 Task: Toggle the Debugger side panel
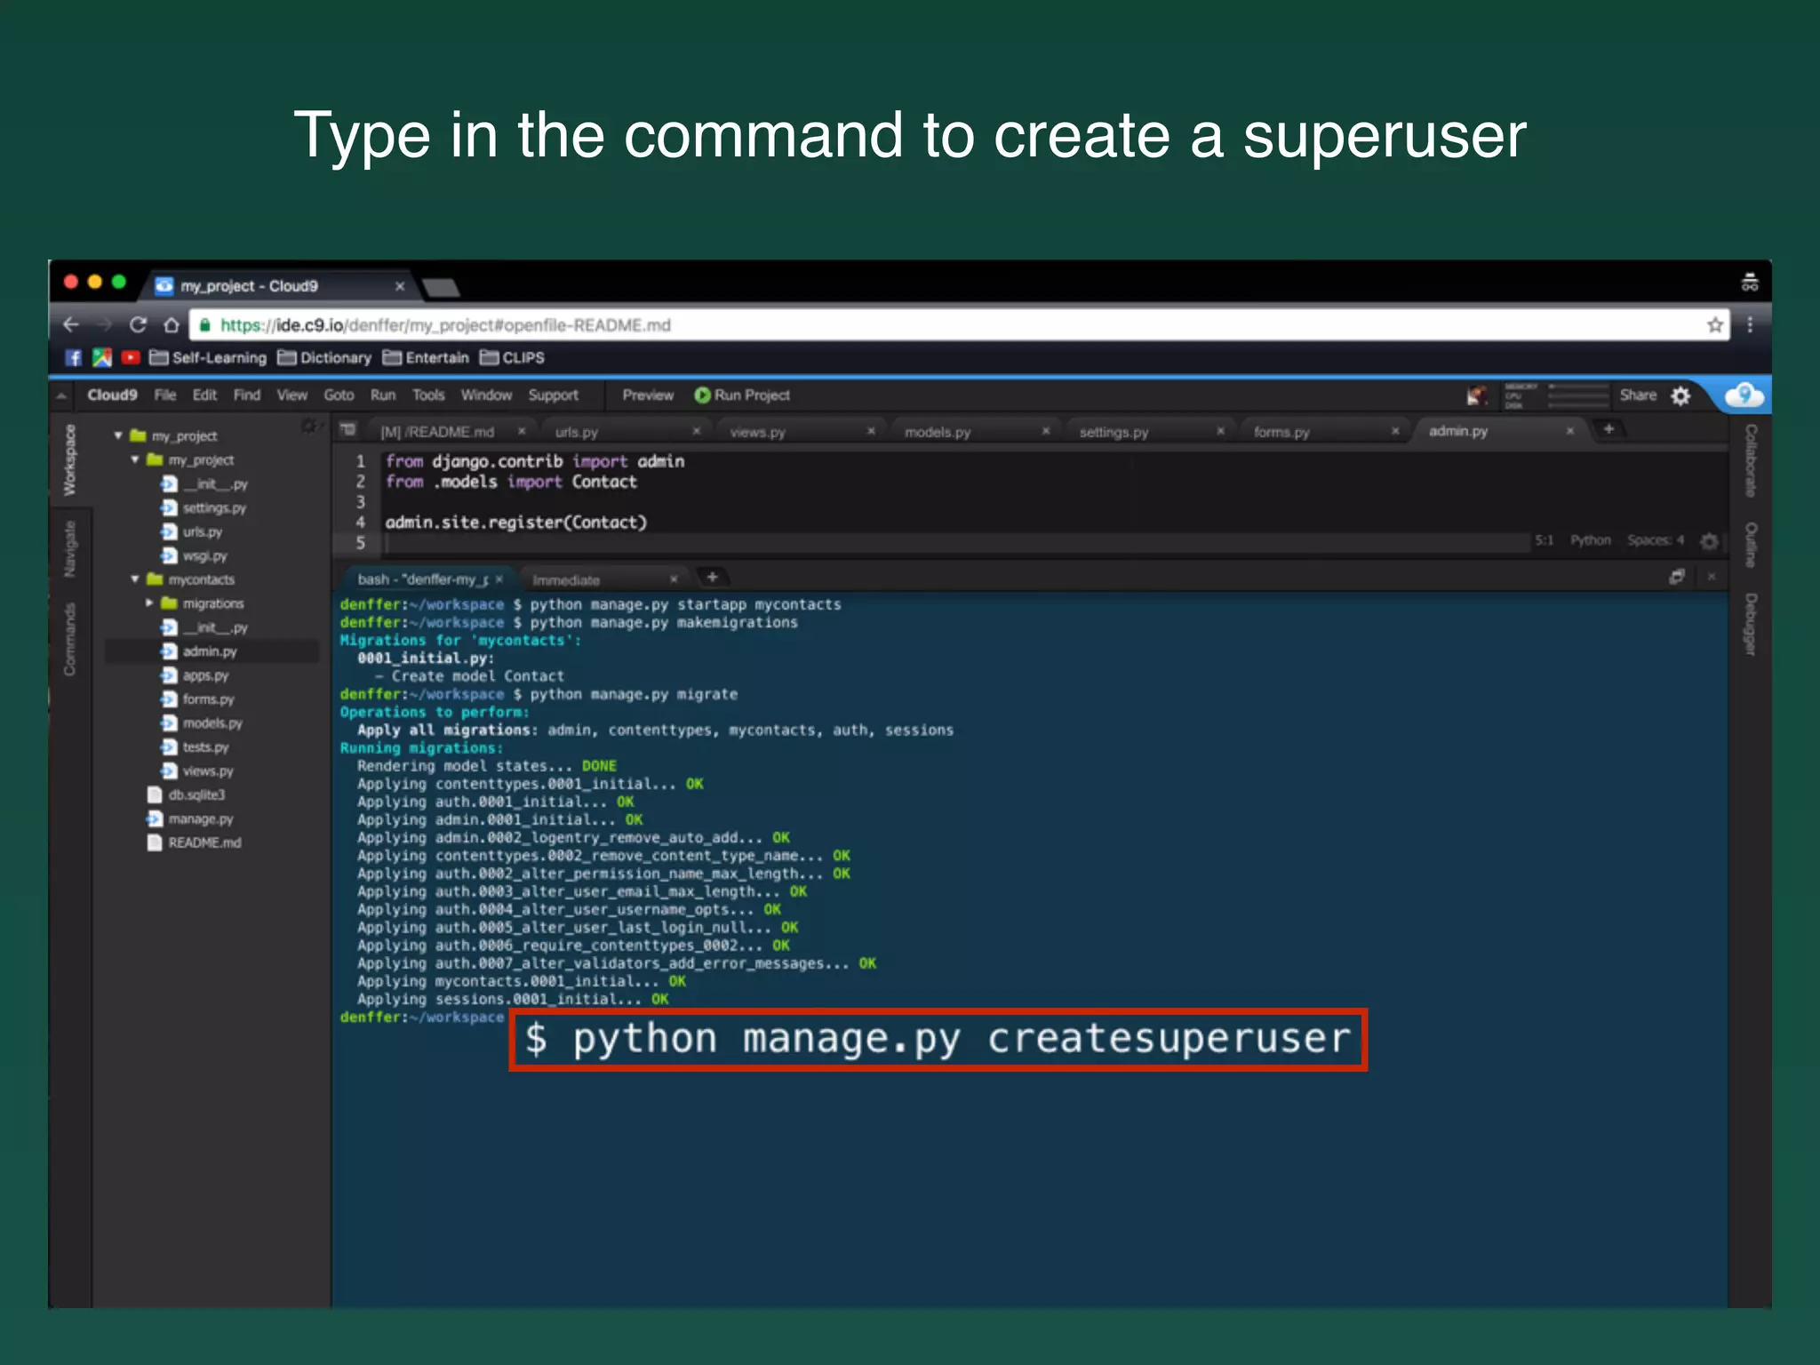click(x=1750, y=624)
